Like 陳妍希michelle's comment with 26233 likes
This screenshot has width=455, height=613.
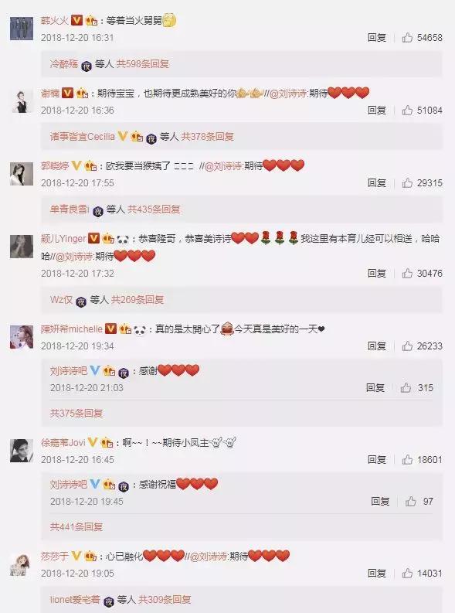tap(407, 346)
